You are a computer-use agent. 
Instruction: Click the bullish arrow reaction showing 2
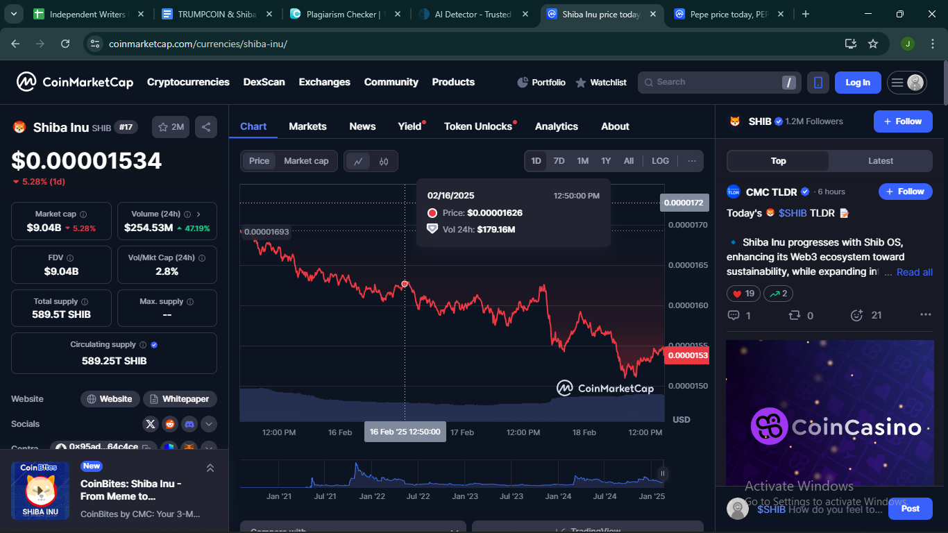point(778,294)
